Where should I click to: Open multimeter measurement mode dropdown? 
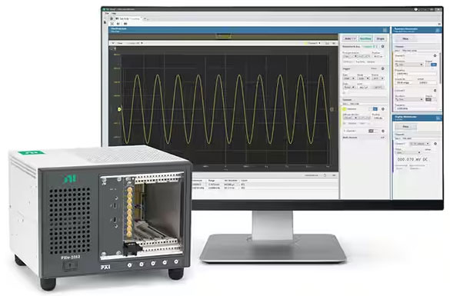click(x=419, y=144)
